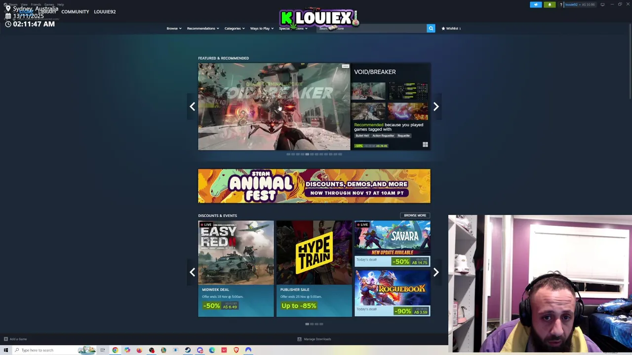Open the Help menu
Viewport: 632px width, 355px height.
60,4
